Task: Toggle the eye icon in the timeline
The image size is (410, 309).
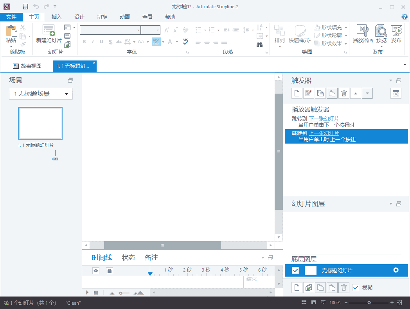Action: click(95, 270)
